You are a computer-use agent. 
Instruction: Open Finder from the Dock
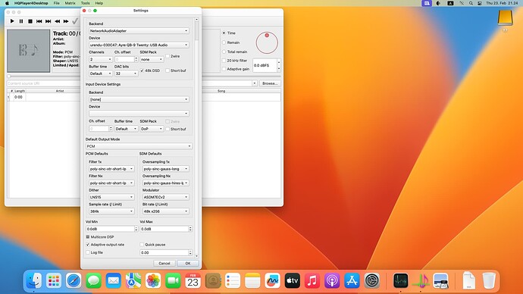pos(33,281)
